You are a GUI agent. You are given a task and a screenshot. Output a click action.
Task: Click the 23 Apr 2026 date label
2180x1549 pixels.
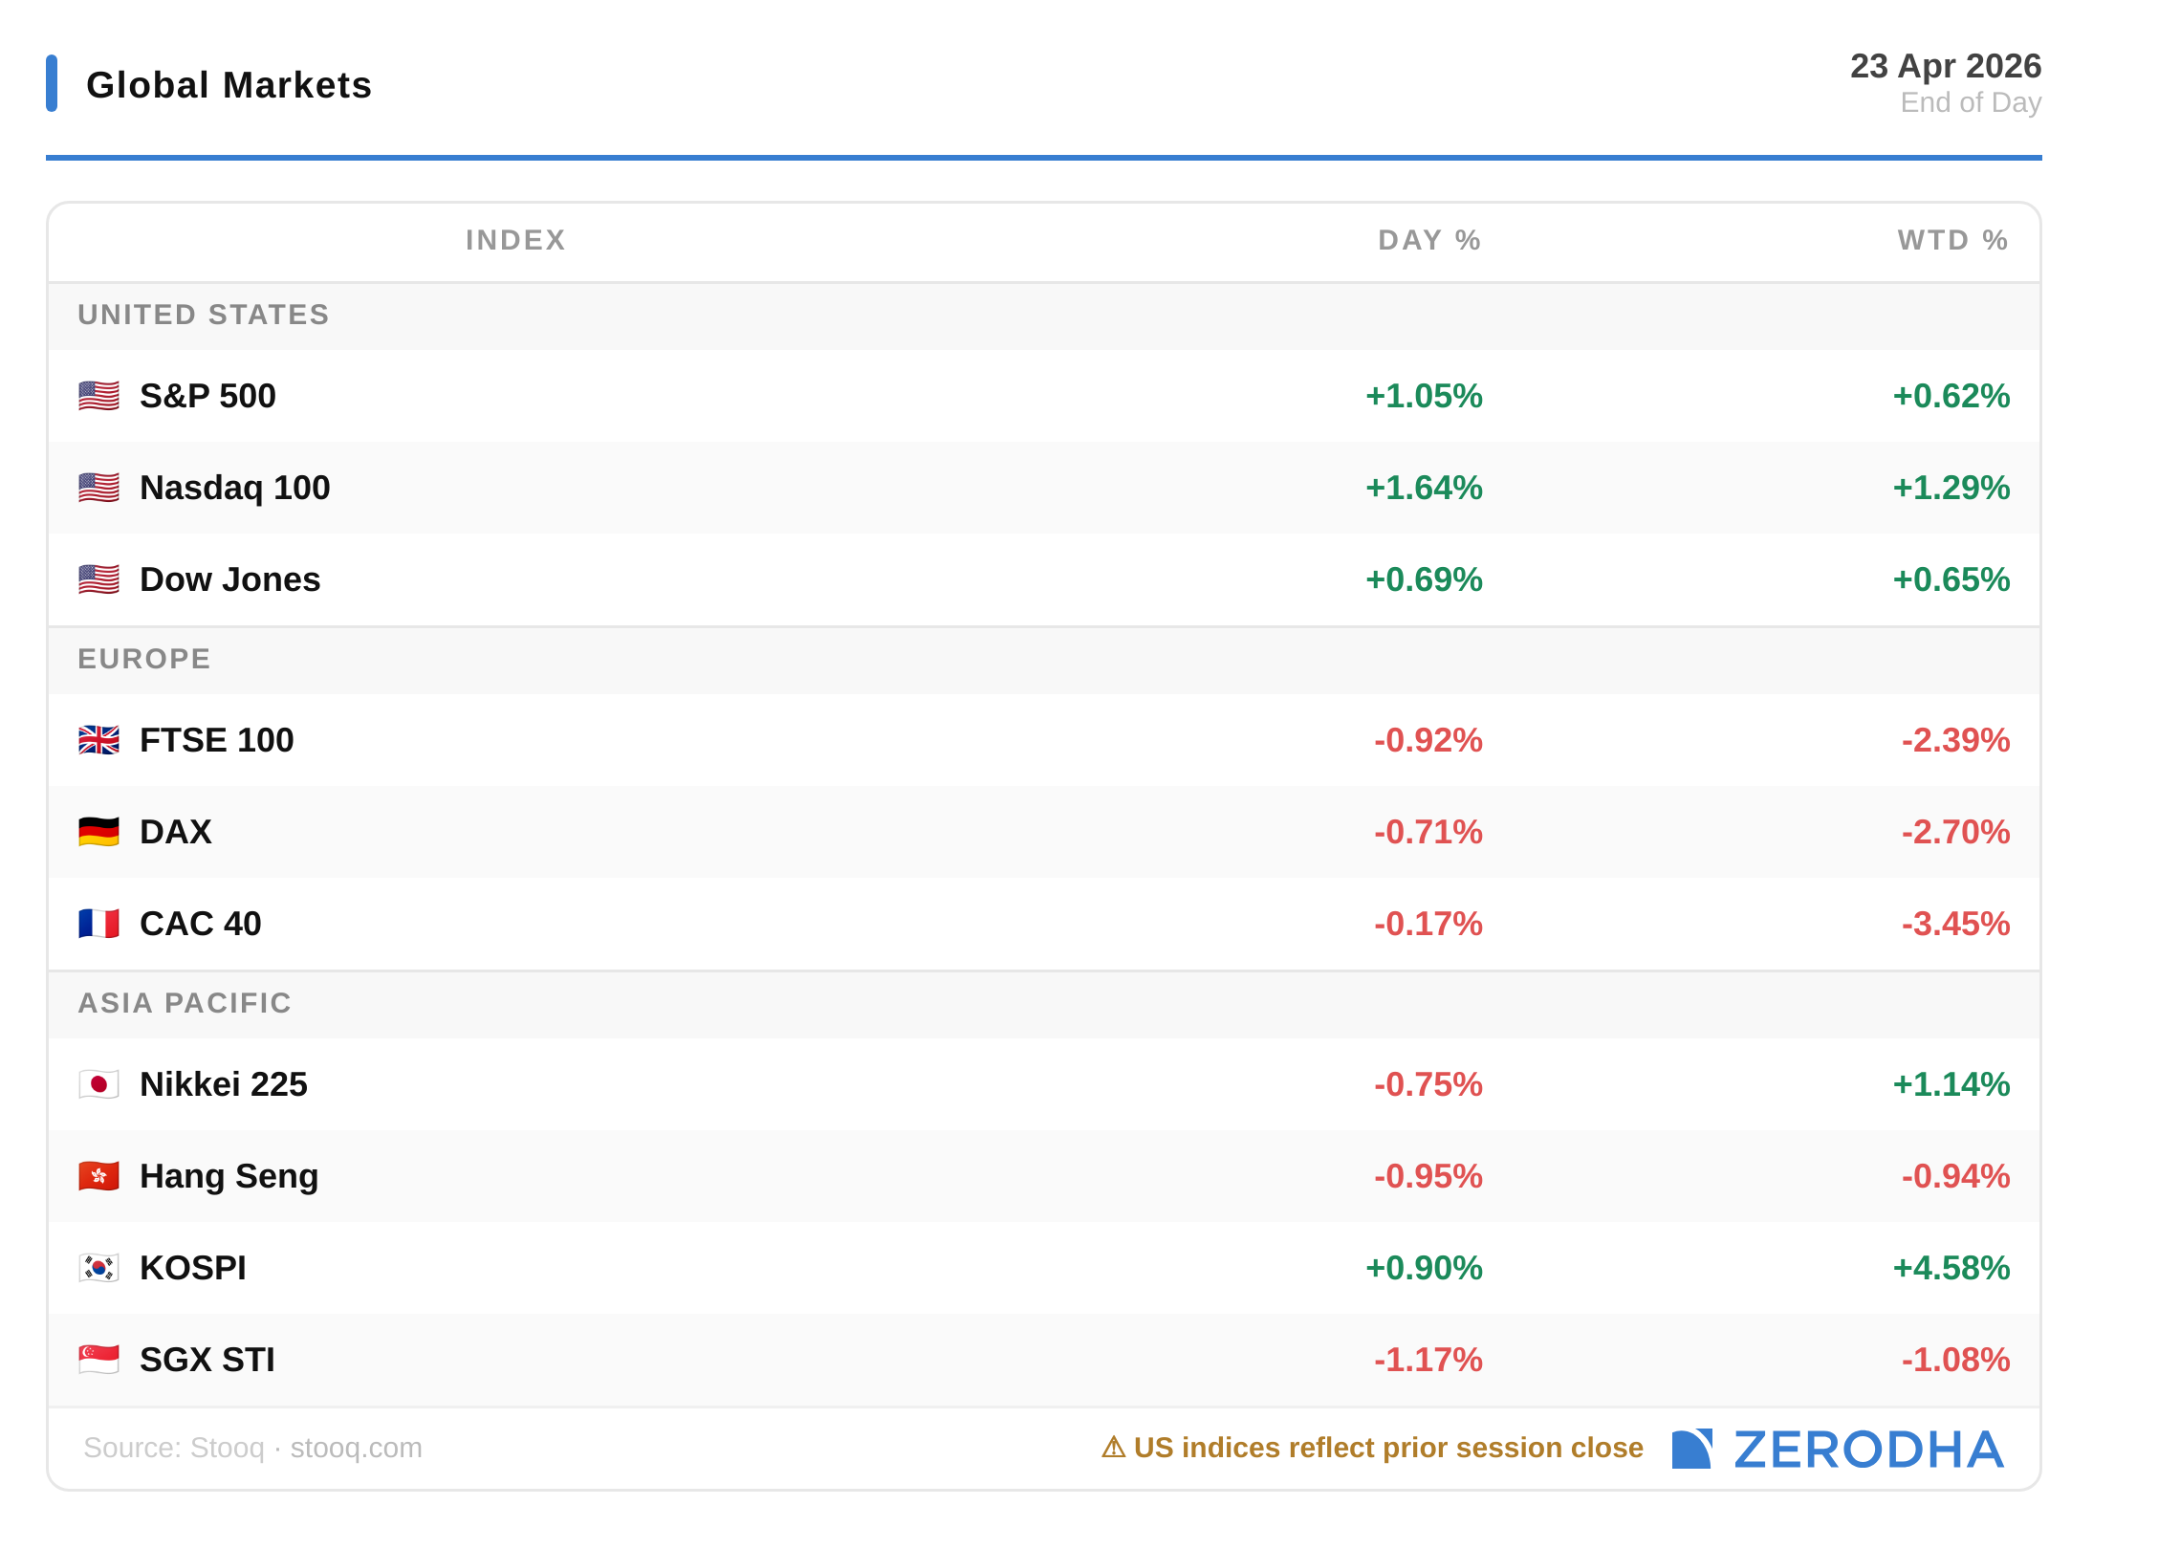[x=1945, y=66]
